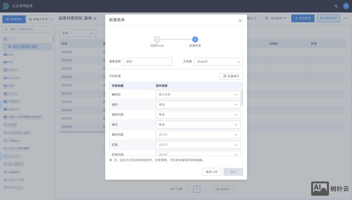Click the 表单名称 input field
Screen dimensions: 352x200
click(148, 62)
